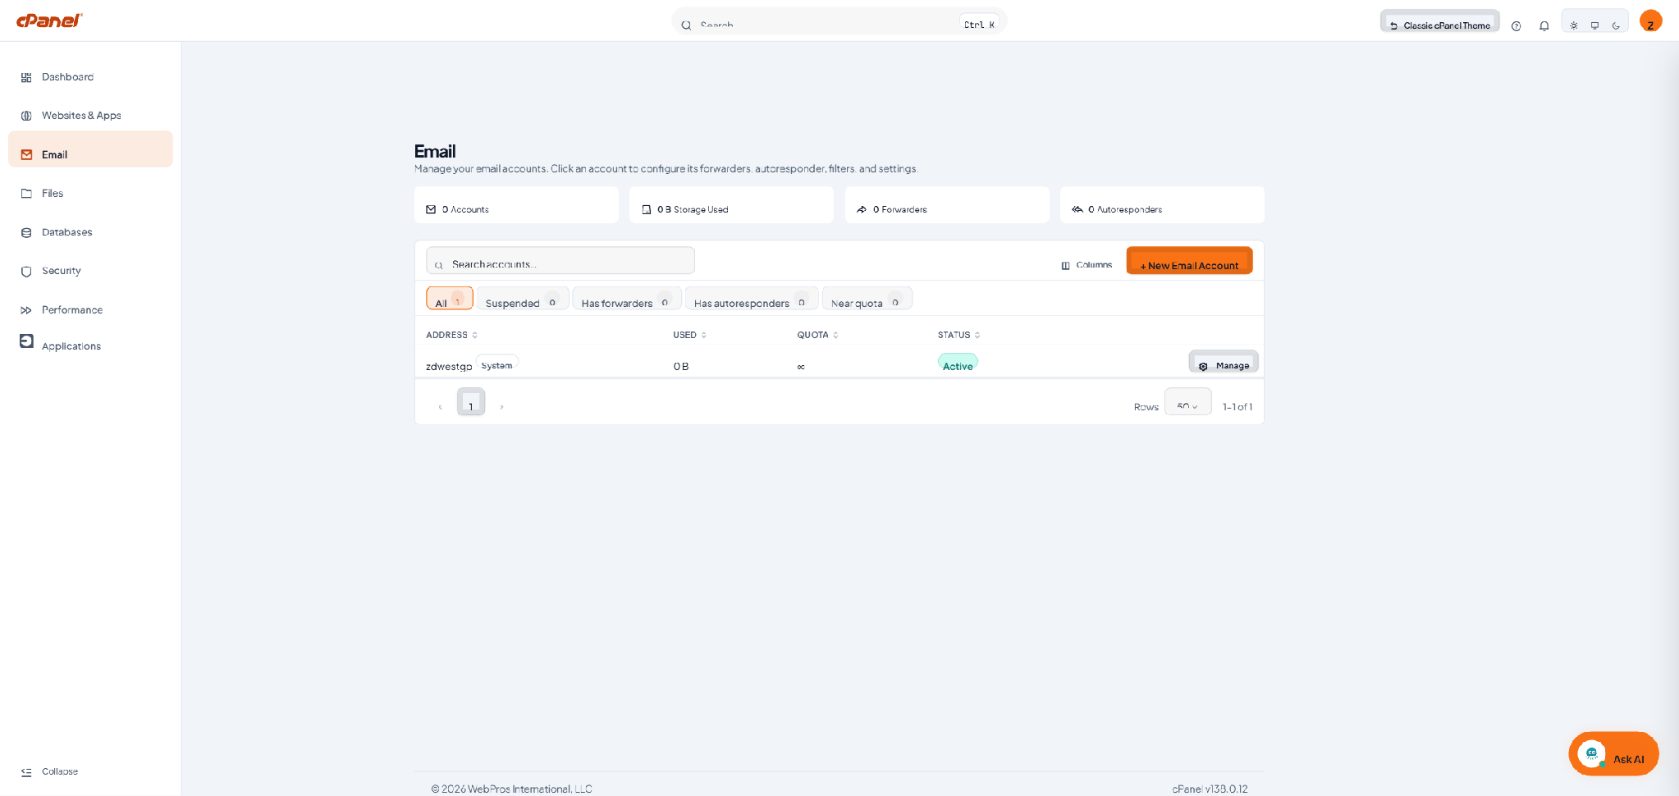Manage the zdwestgp account
The height and width of the screenshot is (796, 1679).
pos(1224,363)
